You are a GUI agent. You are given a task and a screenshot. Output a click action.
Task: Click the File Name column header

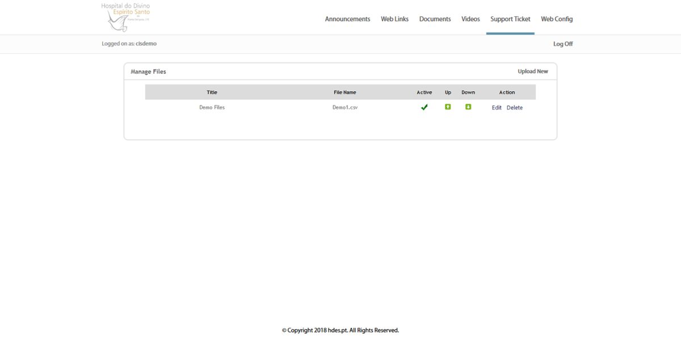pyautogui.click(x=344, y=92)
